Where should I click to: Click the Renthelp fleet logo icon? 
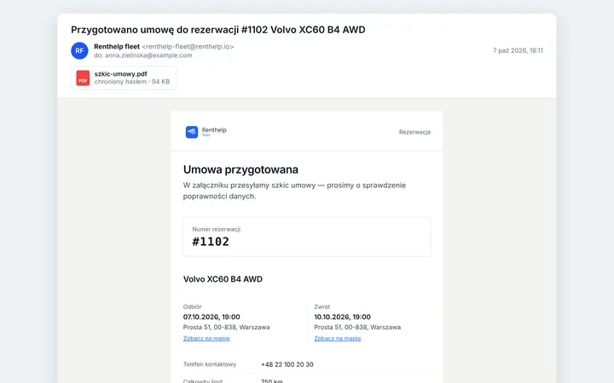tap(192, 132)
